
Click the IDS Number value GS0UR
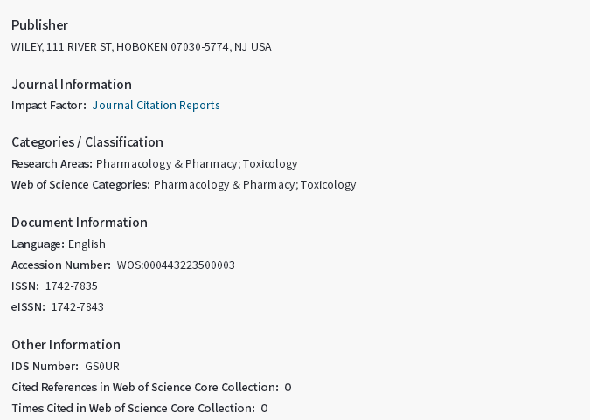coord(101,367)
